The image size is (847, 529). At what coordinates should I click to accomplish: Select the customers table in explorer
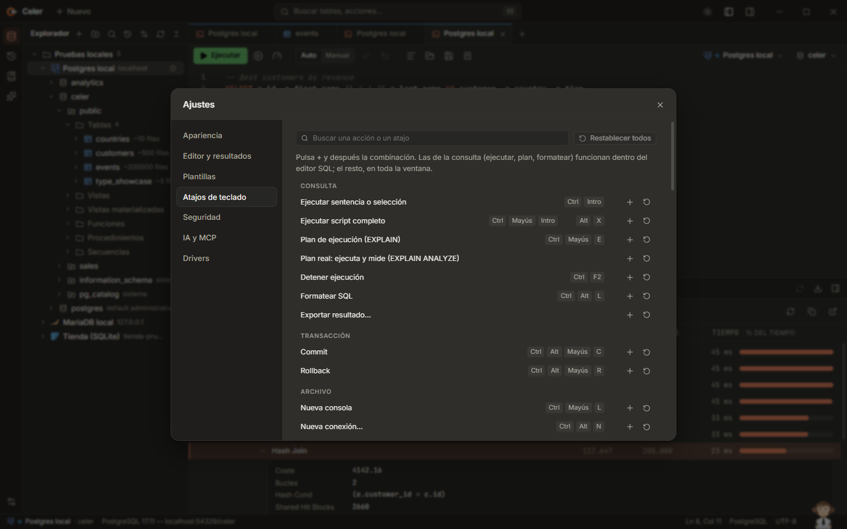coord(115,153)
